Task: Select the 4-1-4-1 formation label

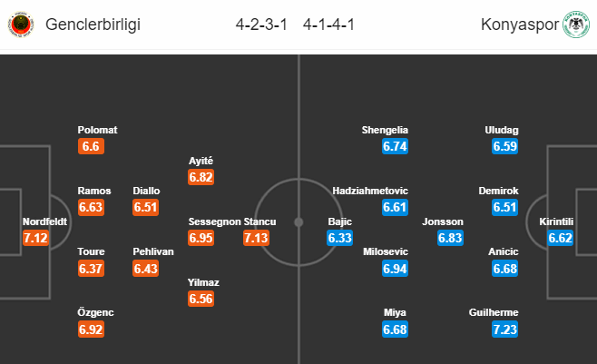Action: 336,25
